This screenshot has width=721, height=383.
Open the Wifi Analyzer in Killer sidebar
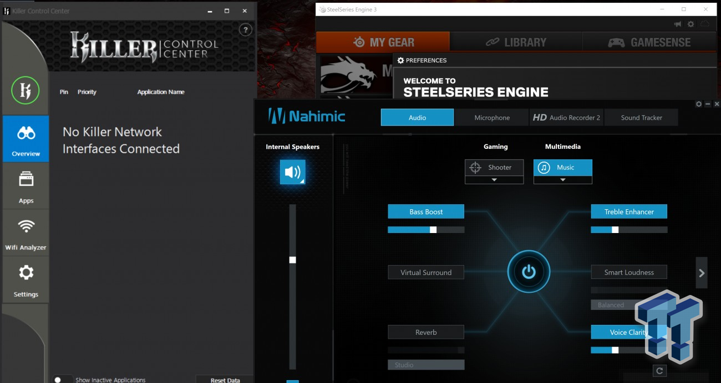pos(26,233)
